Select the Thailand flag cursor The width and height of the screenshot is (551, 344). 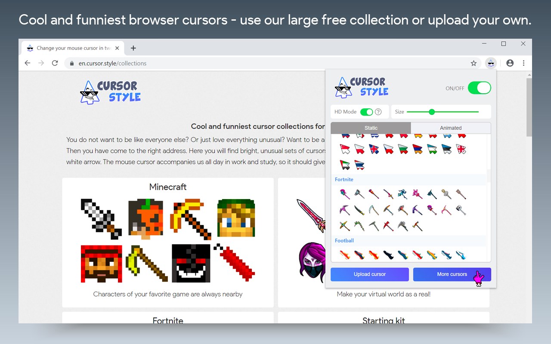point(359,165)
